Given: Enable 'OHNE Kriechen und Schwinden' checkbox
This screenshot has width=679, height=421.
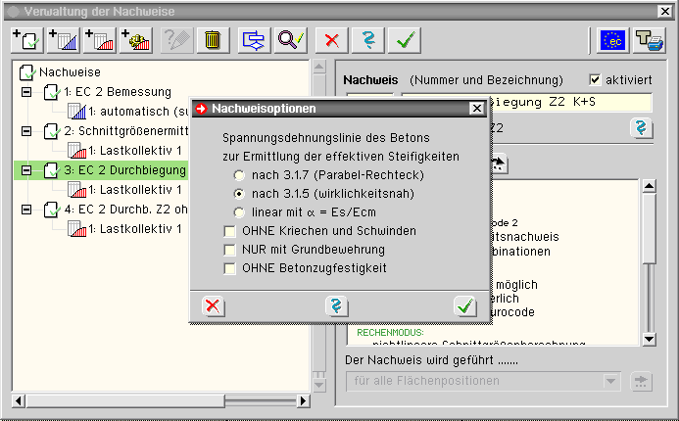Looking at the screenshot, I should (230, 231).
